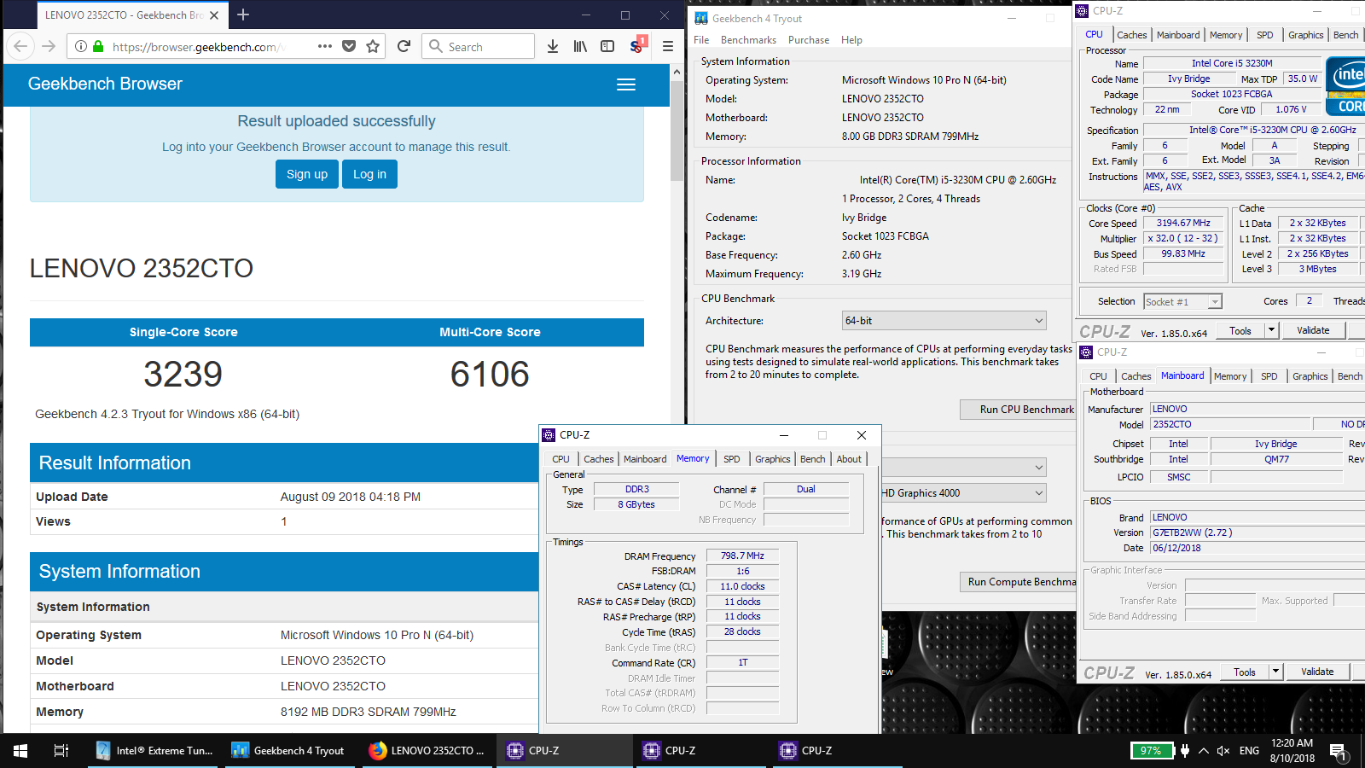Open a new Firefox tab with plus
The image size is (1365, 768).
(243, 15)
